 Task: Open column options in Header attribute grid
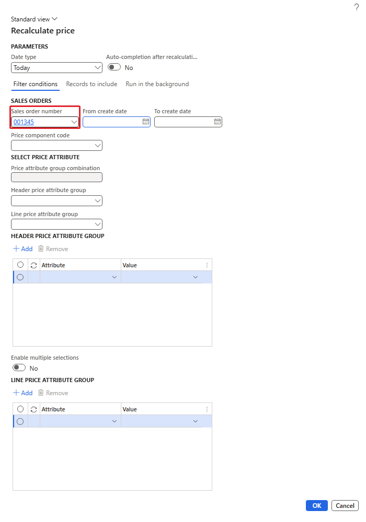coord(207,265)
